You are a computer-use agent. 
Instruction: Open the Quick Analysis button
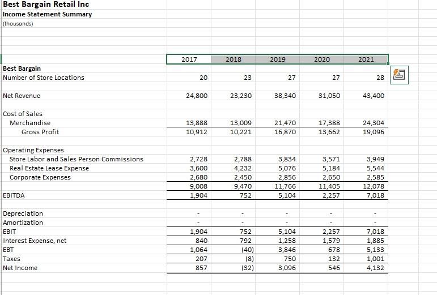[399, 75]
